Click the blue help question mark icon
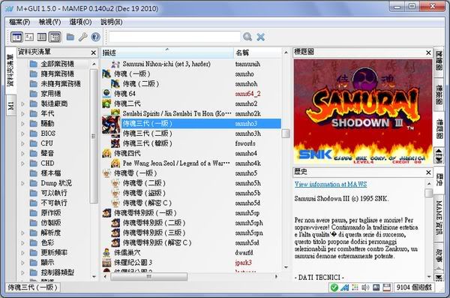This screenshot has width=450, height=298. click(95, 37)
